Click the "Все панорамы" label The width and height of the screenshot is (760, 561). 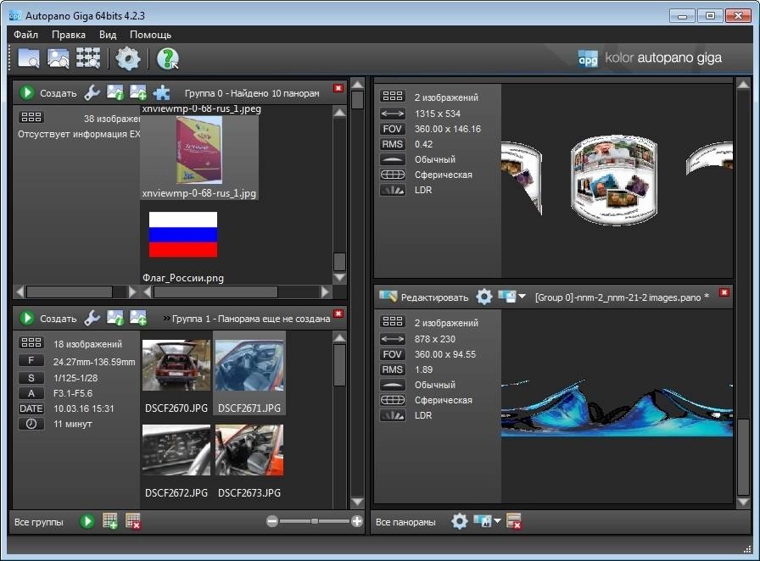(405, 522)
